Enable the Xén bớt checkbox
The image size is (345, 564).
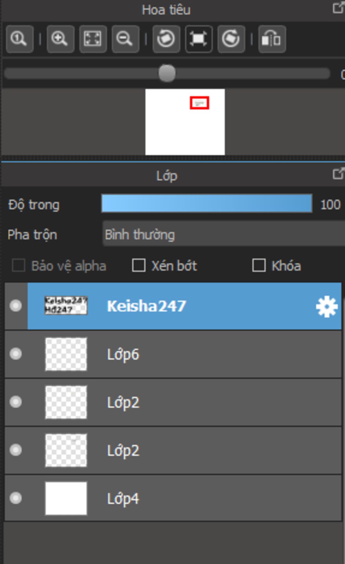coord(139,265)
